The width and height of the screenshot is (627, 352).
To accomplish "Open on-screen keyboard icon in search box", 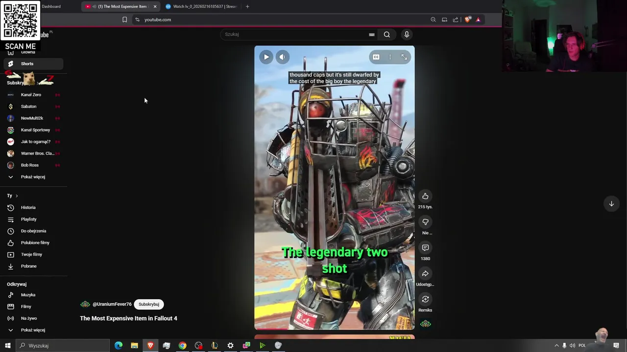I will 372,35.
